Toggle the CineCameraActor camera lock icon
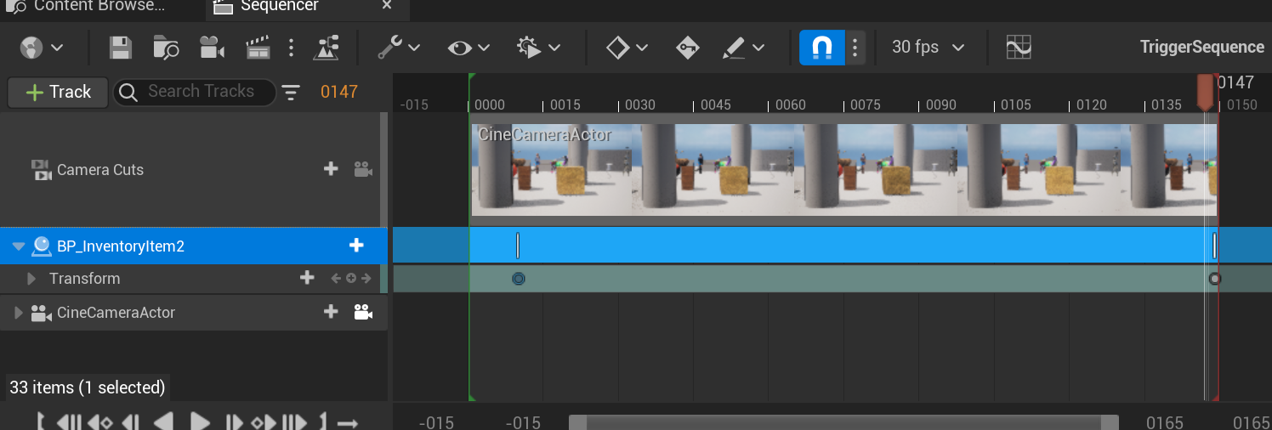Image resolution: width=1272 pixels, height=430 pixels. click(363, 312)
